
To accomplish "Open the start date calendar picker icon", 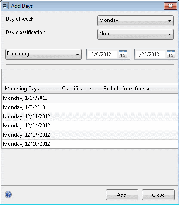I will 123,54.
